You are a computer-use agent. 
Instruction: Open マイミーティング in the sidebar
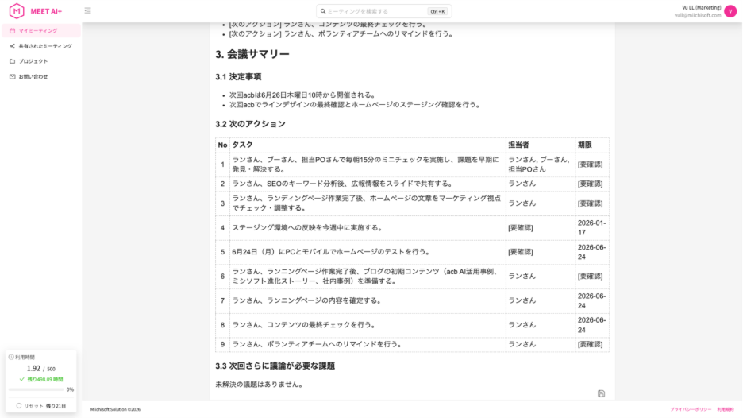point(38,30)
